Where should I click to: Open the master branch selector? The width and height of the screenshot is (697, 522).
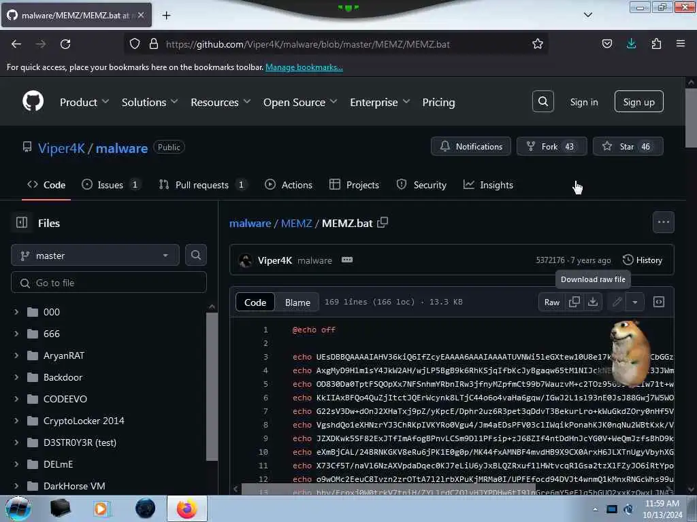pyautogui.click(x=95, y=256)
